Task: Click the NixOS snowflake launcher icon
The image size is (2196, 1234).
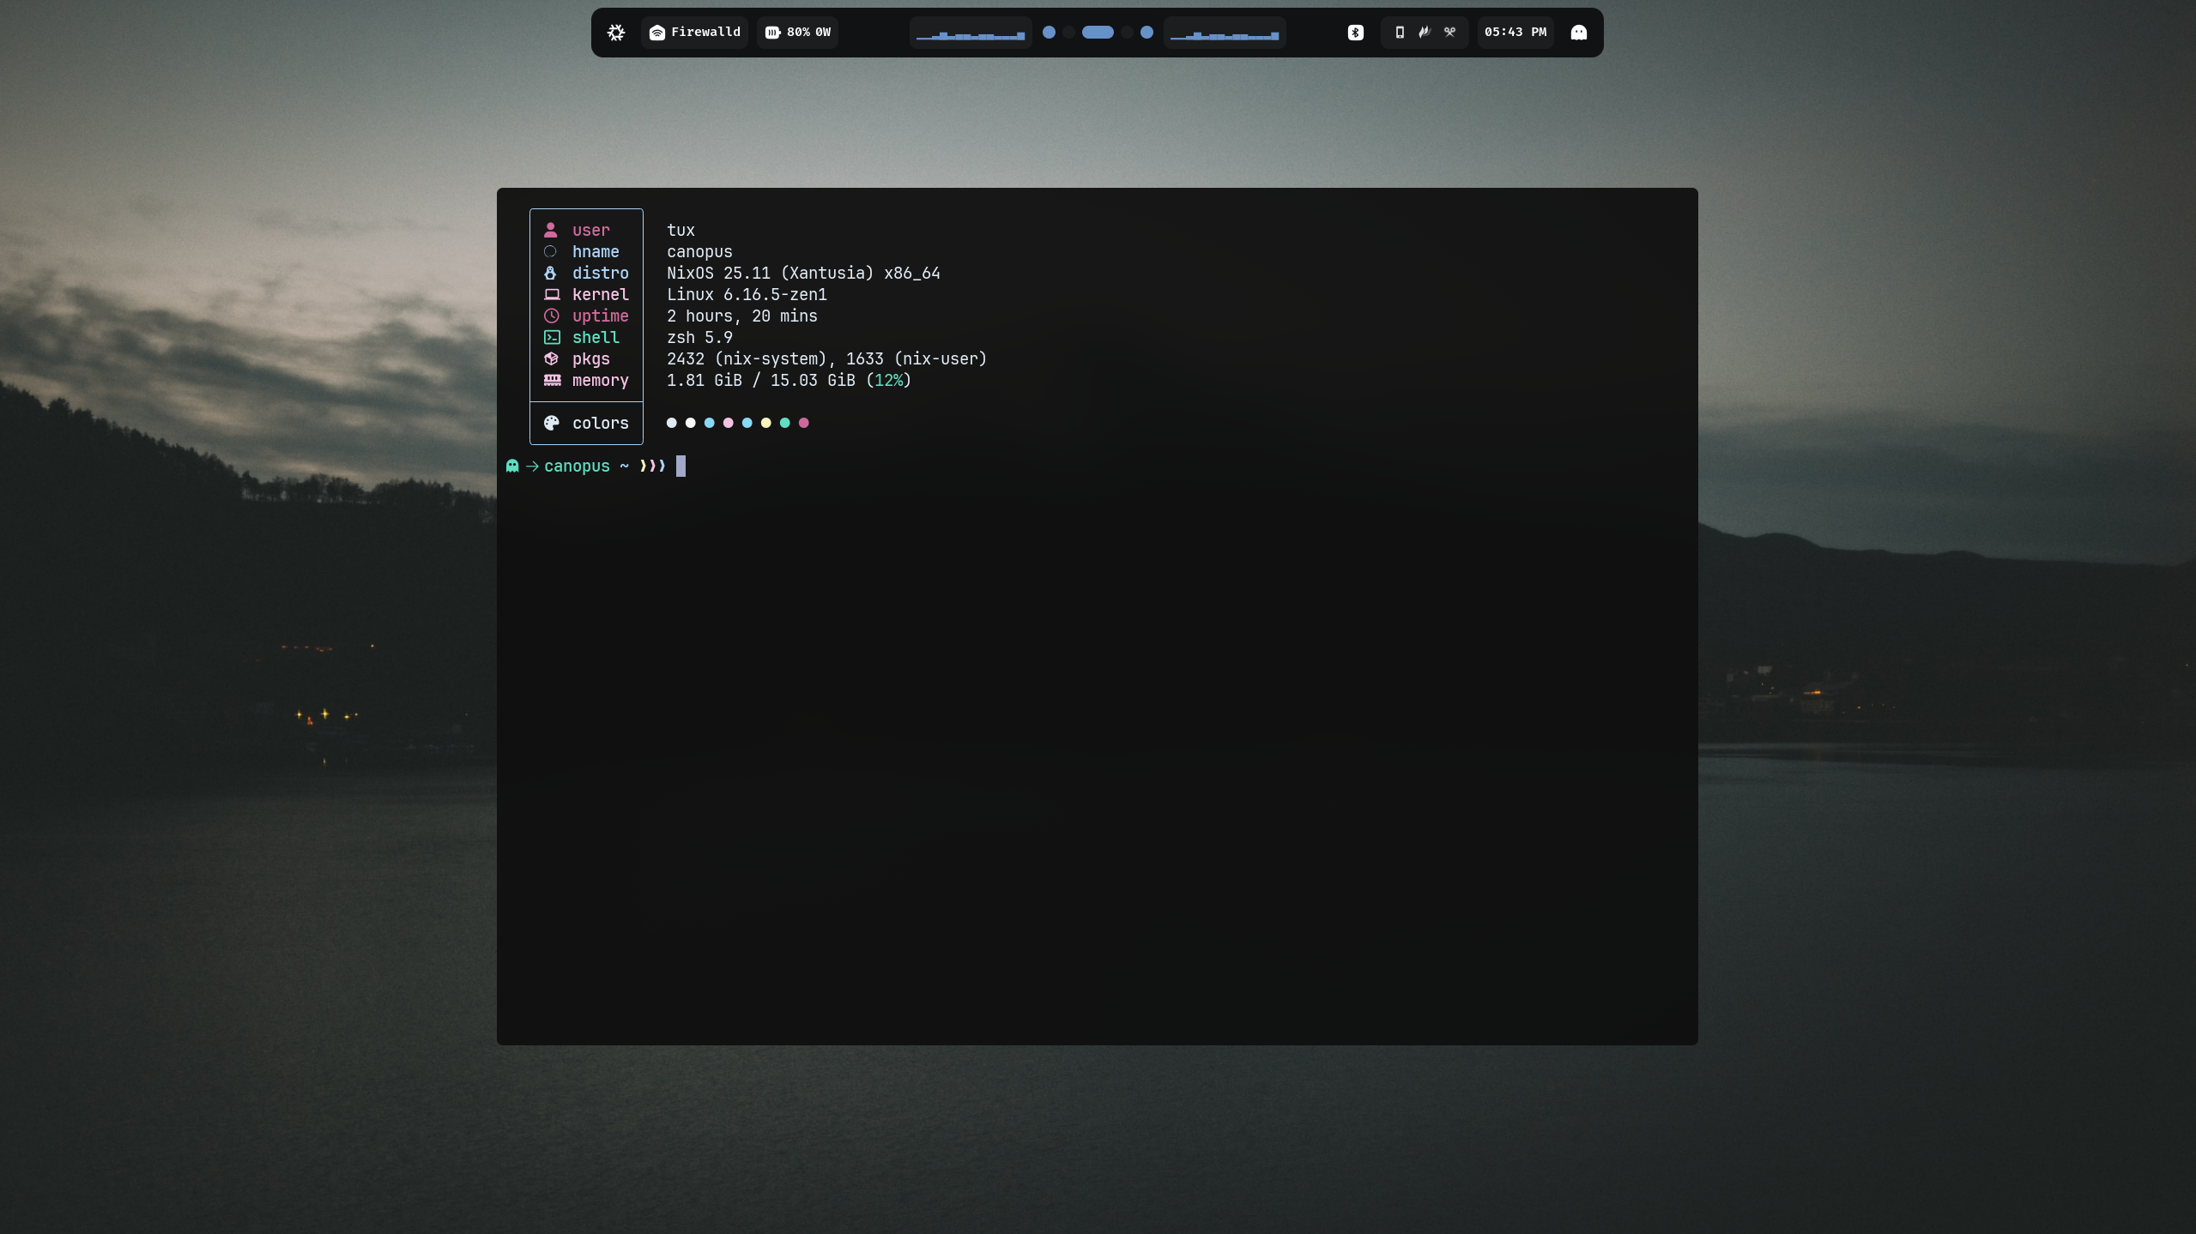Action: point(616,33)
